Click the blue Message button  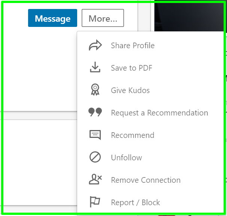pyautogui.click(x=52, y=18)
